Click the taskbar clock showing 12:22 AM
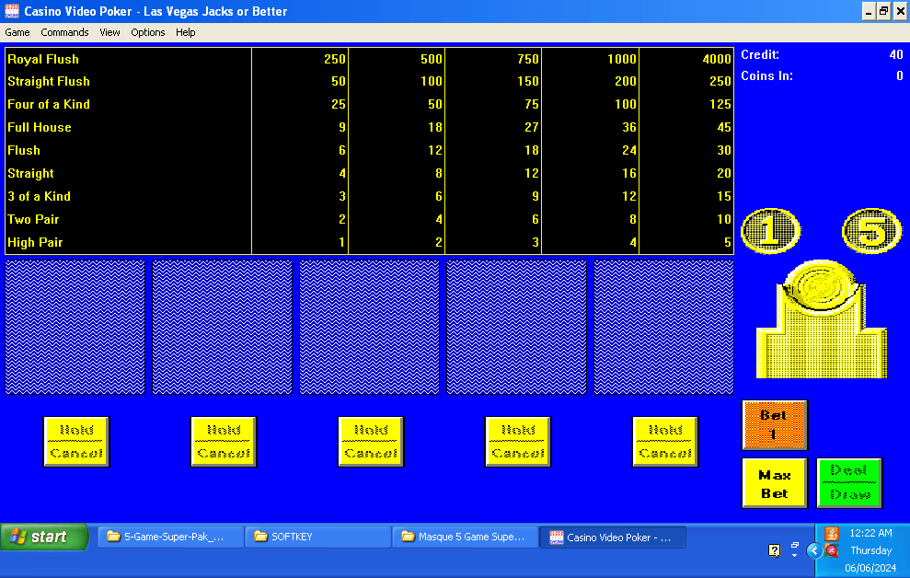This screenshot has width=910, height=578. (x=870, y=533)
